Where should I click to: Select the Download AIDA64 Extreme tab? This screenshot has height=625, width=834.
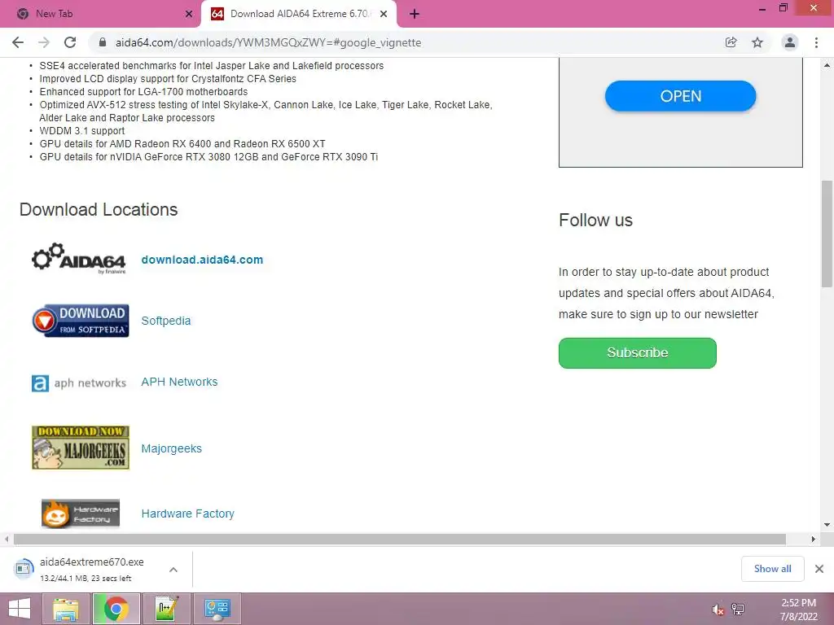[x=299, y=15]
